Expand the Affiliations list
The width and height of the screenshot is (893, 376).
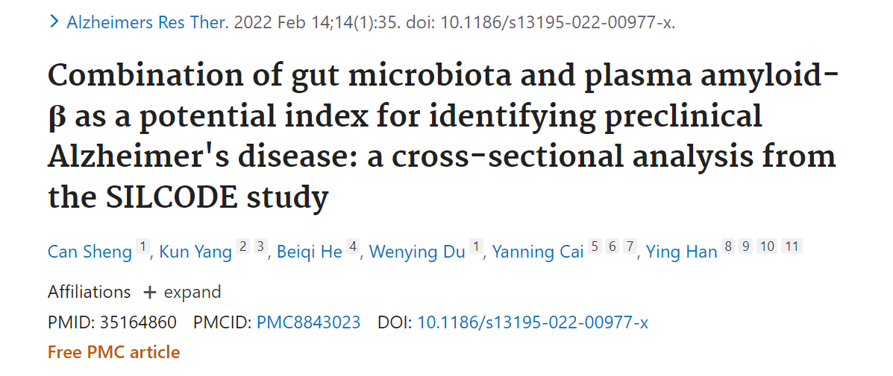click(x=182, y=292)
